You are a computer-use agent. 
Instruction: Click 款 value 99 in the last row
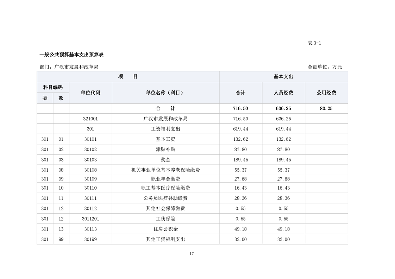click(x=61, y=240)
